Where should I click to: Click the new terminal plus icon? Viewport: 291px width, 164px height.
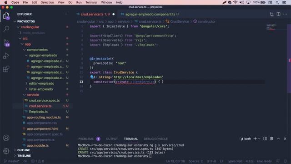coord(255,138)
